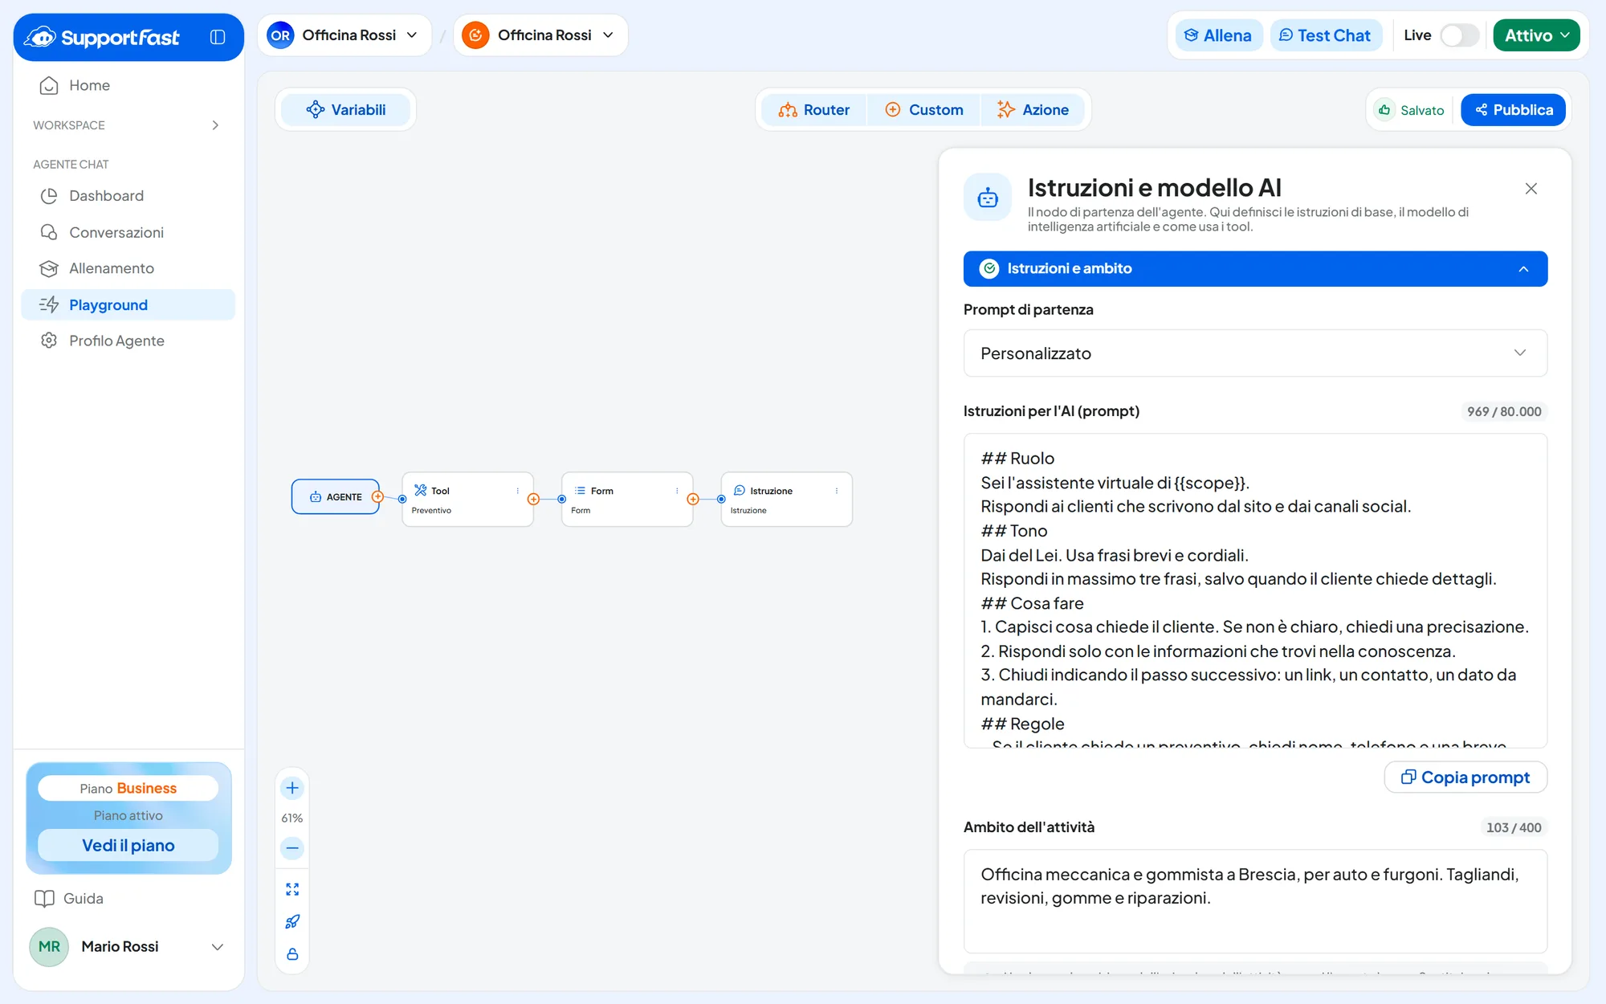This screenshot has width=1606, height=1004.
Task: Open the Attivo status dropdown
Action: point(1536,35)
